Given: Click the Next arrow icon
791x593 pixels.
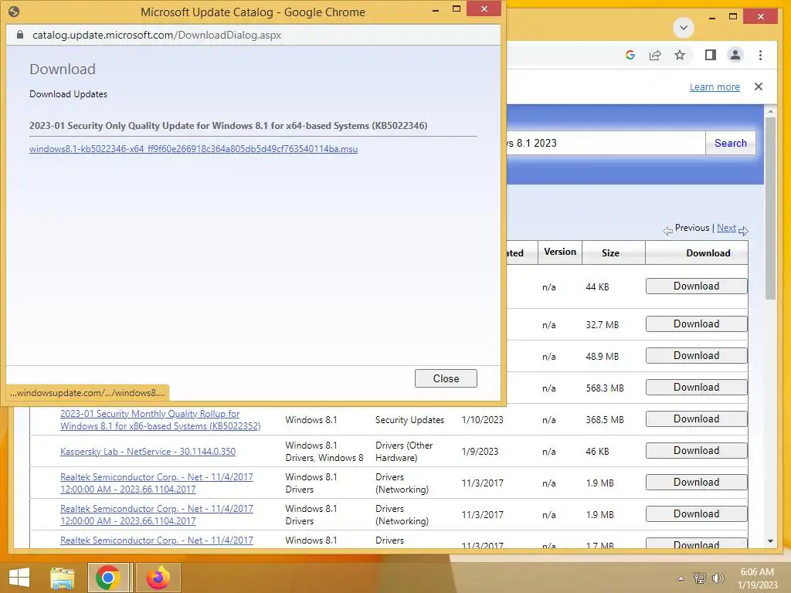Looking at the screenshot, I should 743,231.
